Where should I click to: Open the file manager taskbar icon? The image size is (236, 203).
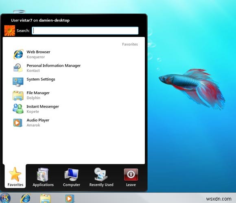coord(46,199)
